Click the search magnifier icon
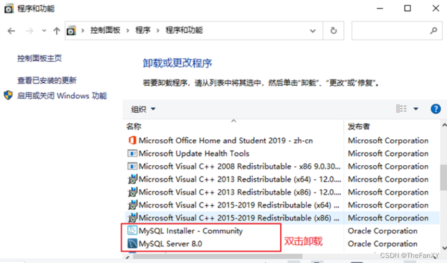This screenshot has width=447, height=263. point(433,31)
